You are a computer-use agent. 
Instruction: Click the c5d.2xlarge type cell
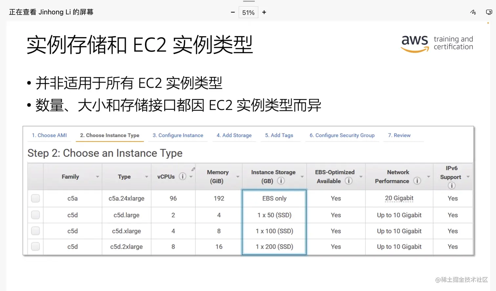(127, 247)
